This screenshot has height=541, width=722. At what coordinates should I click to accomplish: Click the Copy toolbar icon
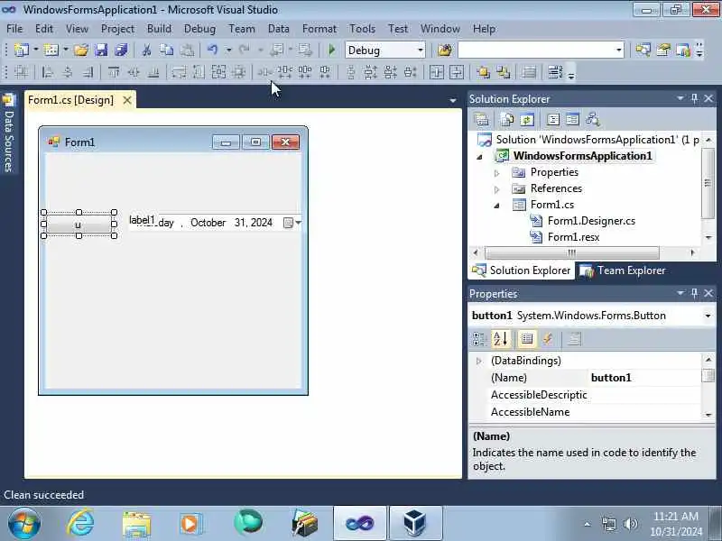coord(166,50)
